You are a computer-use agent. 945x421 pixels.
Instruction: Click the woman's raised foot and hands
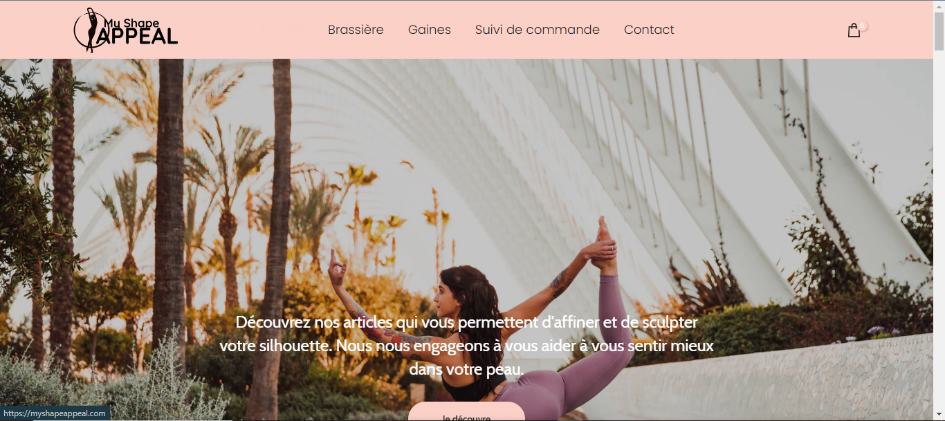click(x=603, y=245)
